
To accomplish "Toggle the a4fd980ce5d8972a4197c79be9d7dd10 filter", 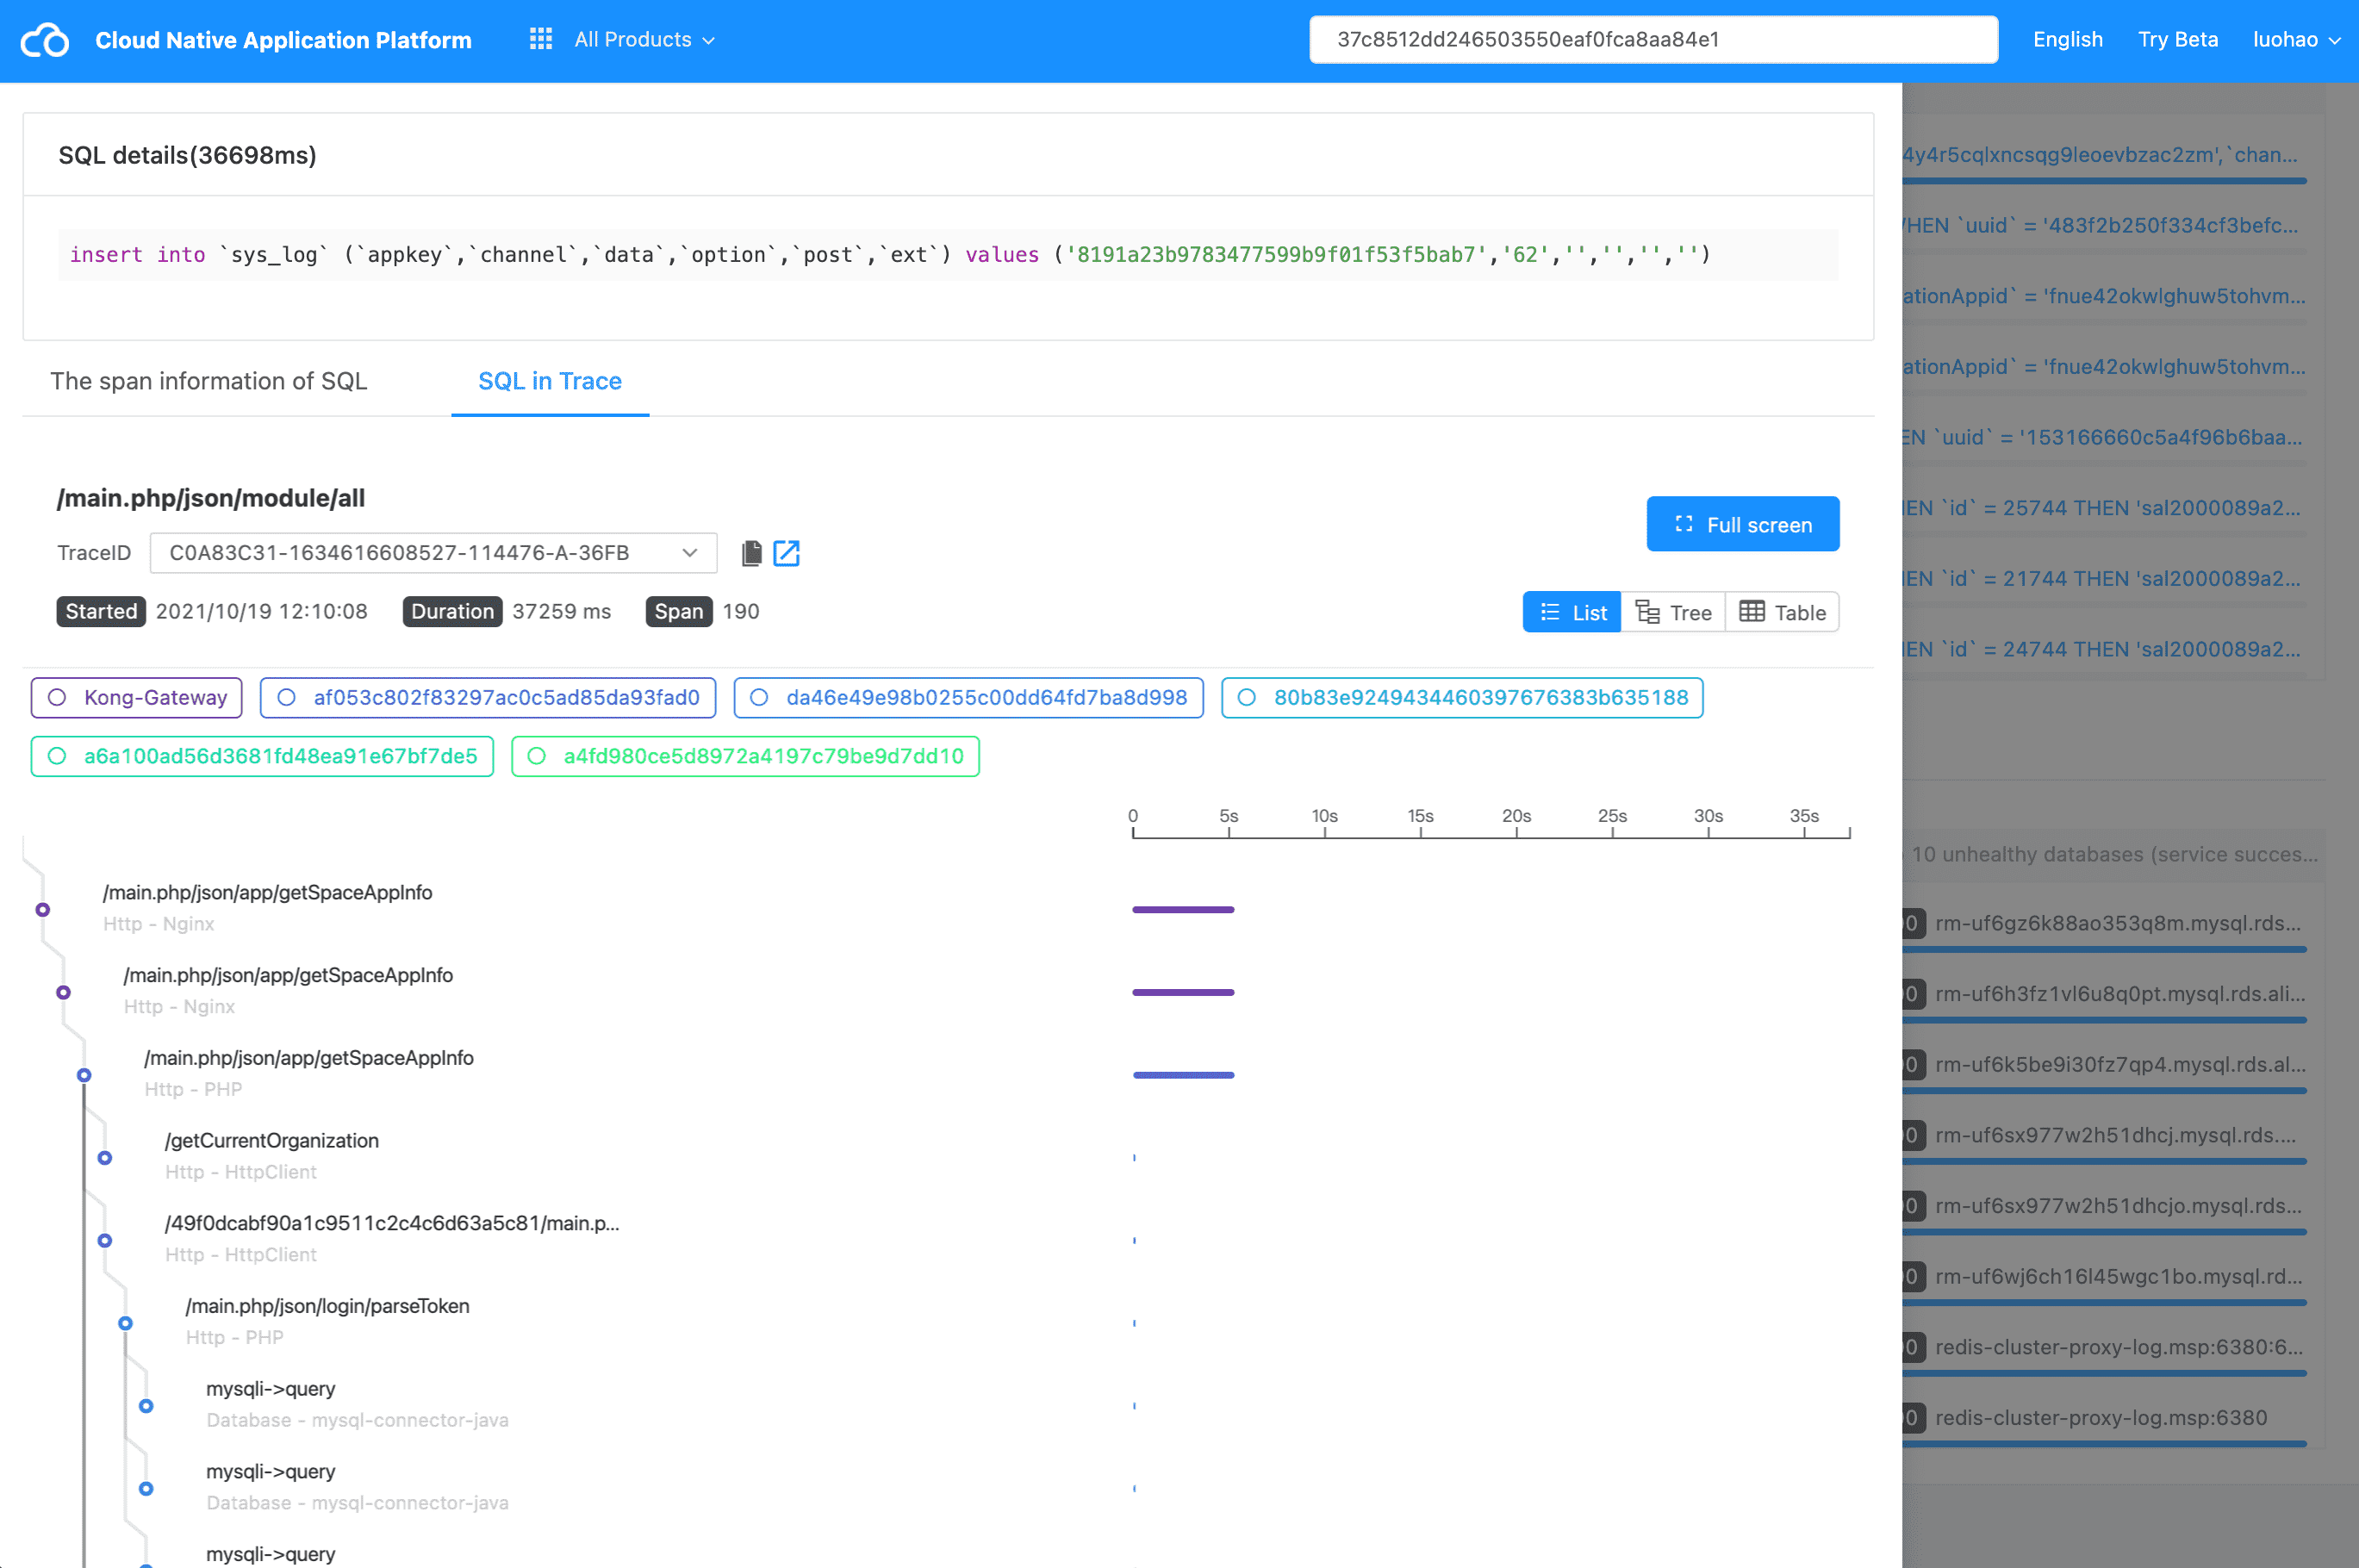I will [745, 756].
